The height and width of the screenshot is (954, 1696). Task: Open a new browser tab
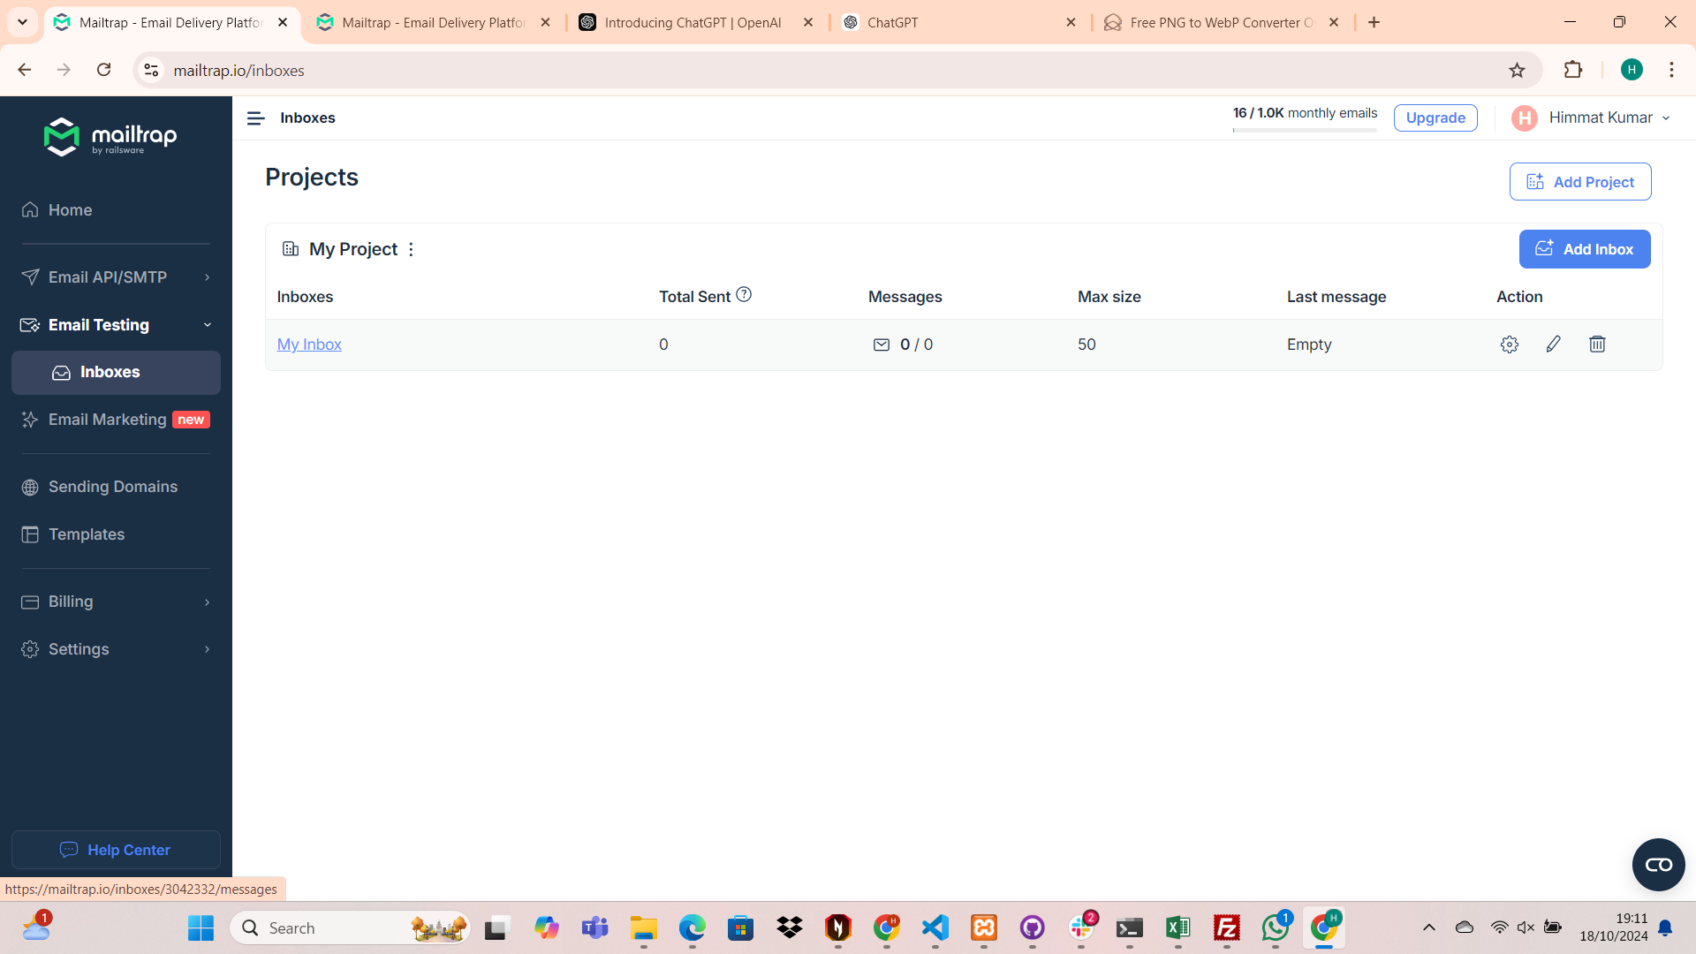tap(1374, 22)
